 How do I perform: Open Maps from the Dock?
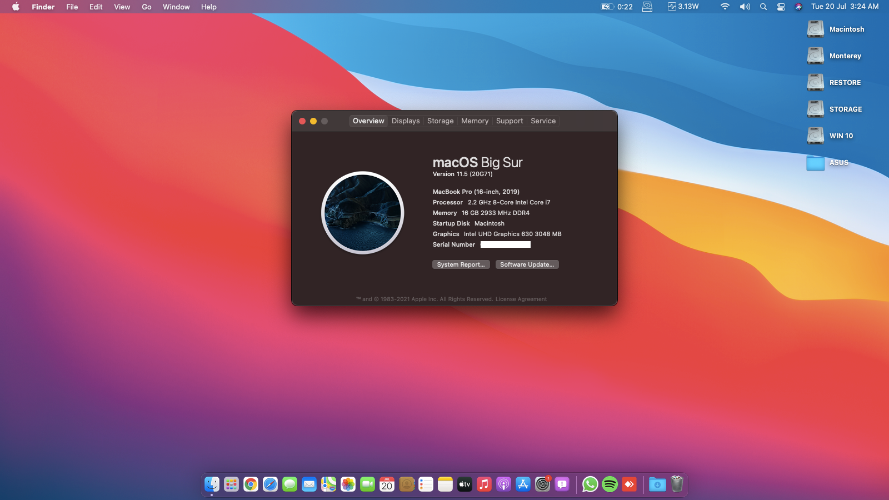tap(328, 484)
